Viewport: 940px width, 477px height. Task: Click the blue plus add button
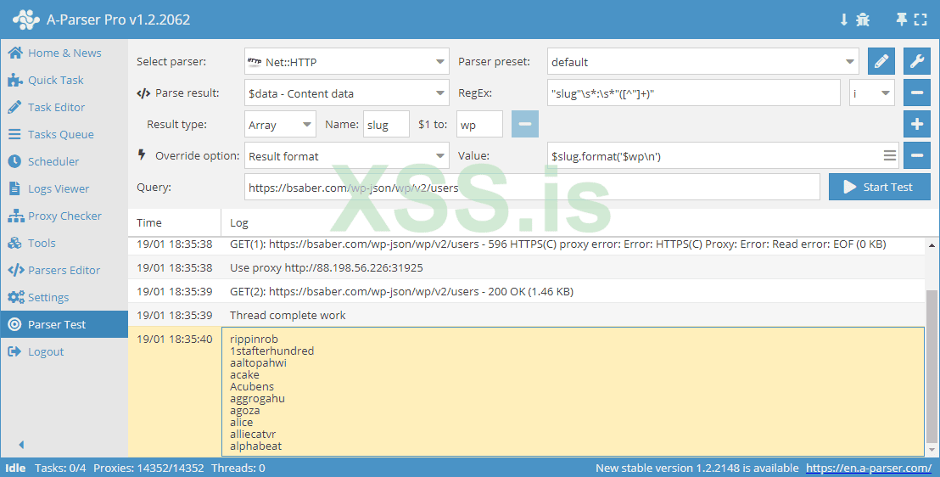[916, 124]
